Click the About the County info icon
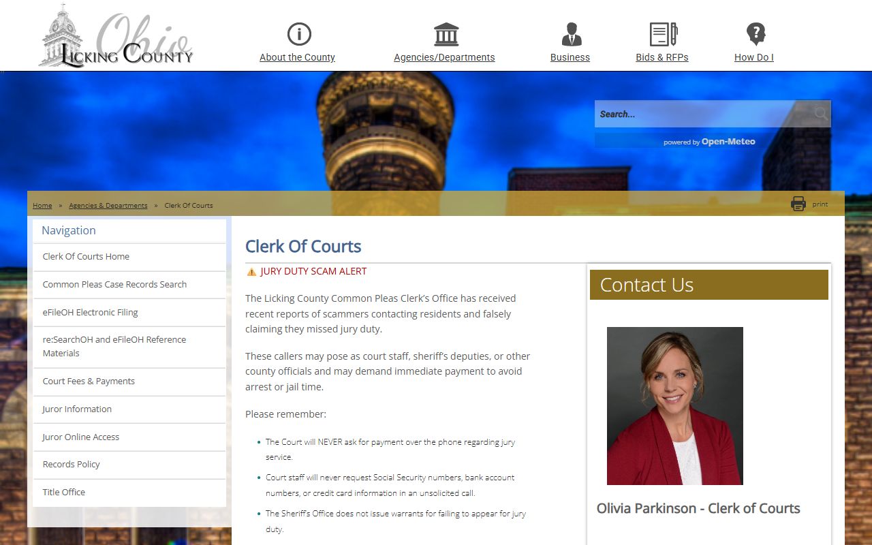This screenshot has width=872, height=545. click(x=299, y=34)
